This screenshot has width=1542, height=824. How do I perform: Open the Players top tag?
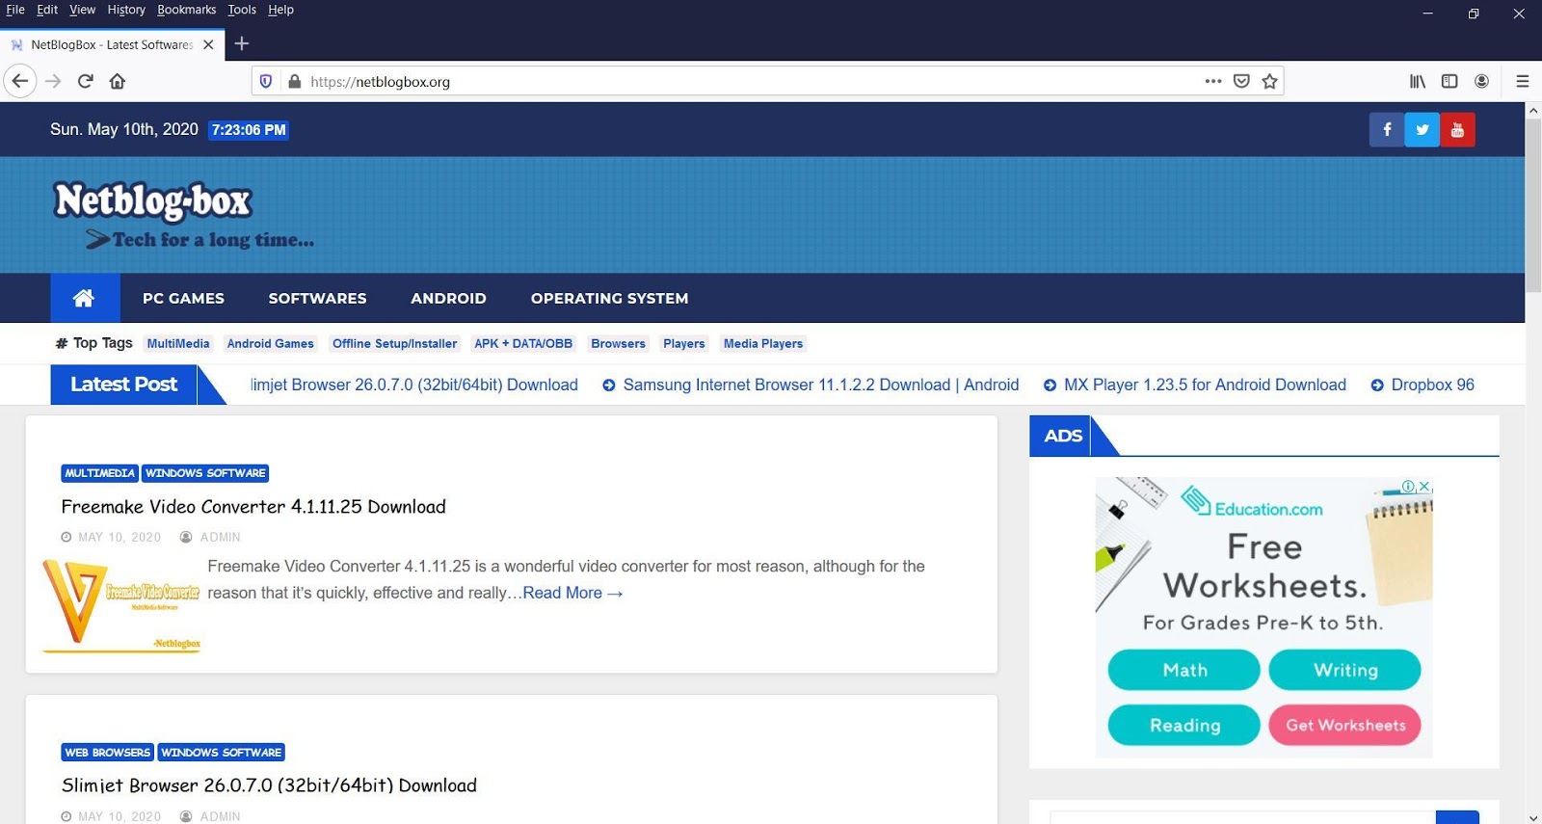(684, 343)
